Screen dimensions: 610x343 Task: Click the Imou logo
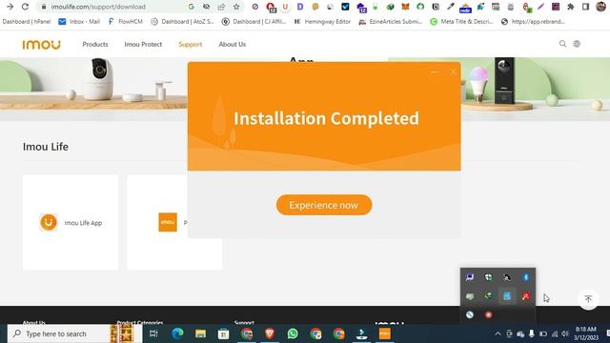[42, 45]
